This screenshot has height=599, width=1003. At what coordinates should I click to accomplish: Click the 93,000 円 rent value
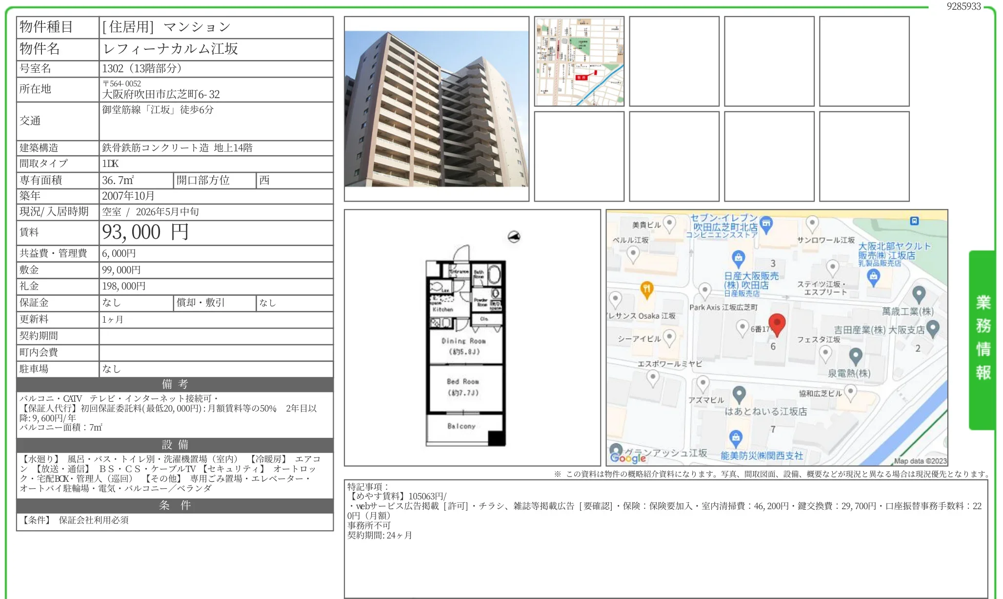[145, 232]
